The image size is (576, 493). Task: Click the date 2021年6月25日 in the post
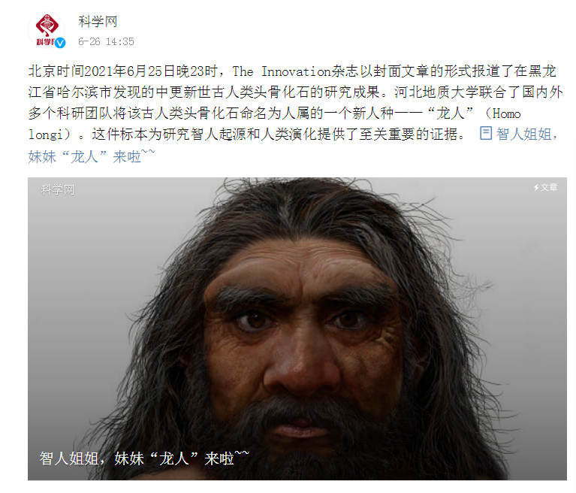130,71
